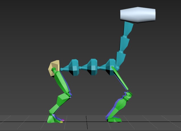The height and width of the screenshot is (131, 181).
Task: Select the white head object
Action: [x=138, y=15]
